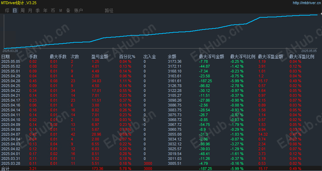Click the 盈亏金额 column header
Screen dimensions: 322x171
click(x=100, y=57)
